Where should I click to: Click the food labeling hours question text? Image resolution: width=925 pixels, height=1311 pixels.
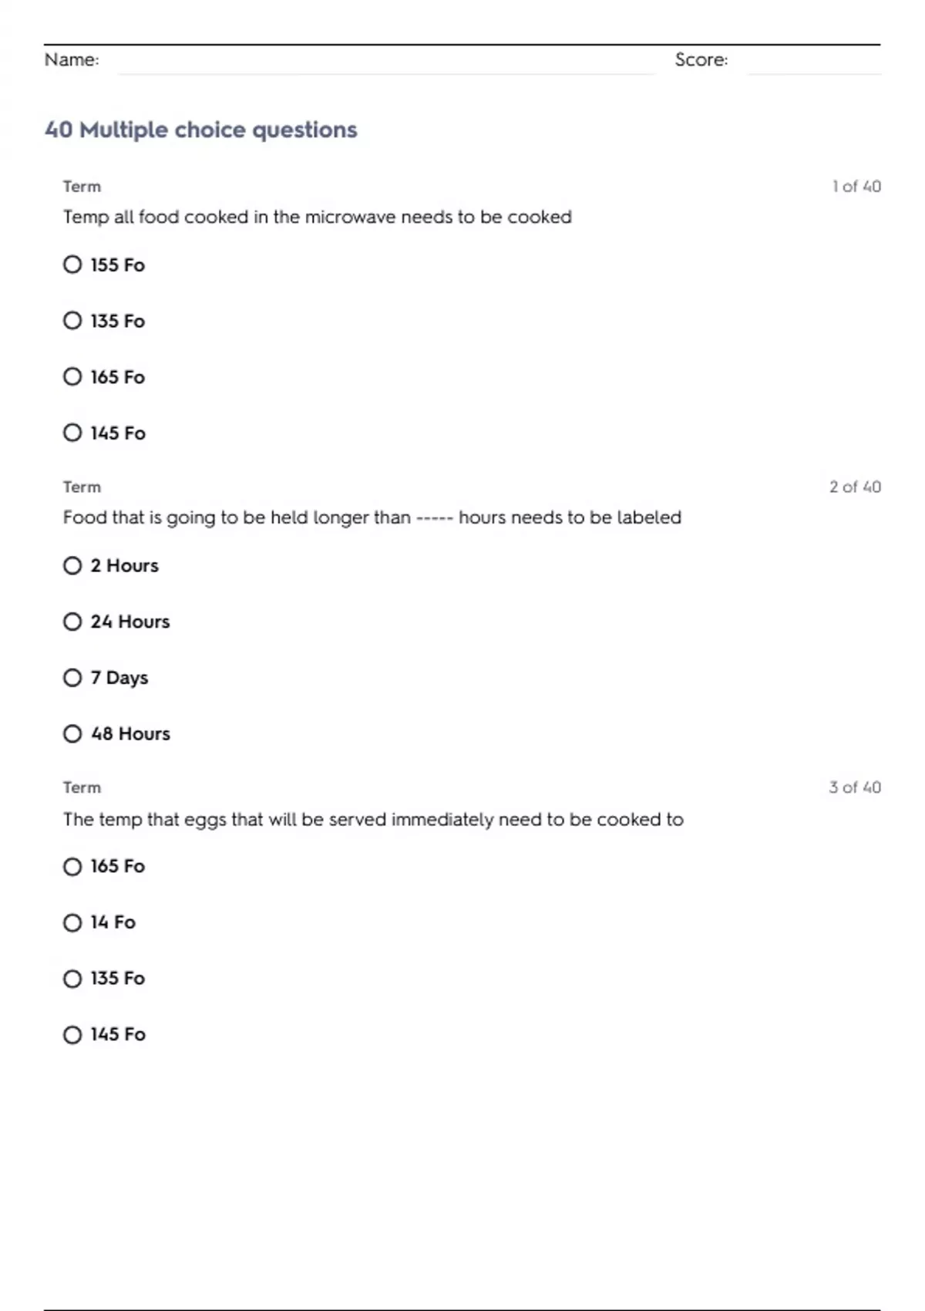pyautogui.click(x=372, y=517)
